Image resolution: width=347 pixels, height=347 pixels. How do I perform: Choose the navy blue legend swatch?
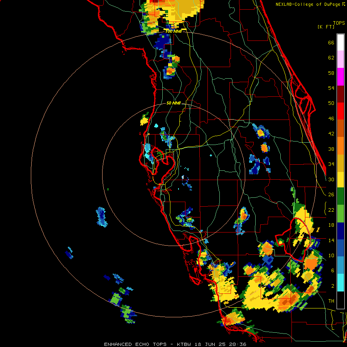click(x=340, y=231)
